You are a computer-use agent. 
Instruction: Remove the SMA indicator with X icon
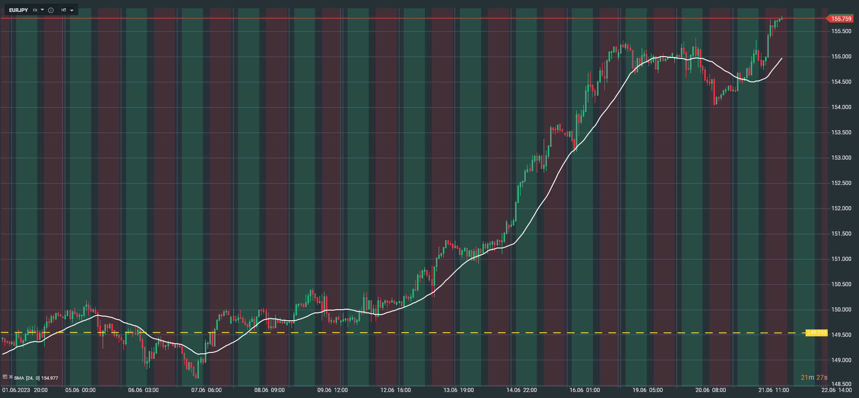coord(11,377)
